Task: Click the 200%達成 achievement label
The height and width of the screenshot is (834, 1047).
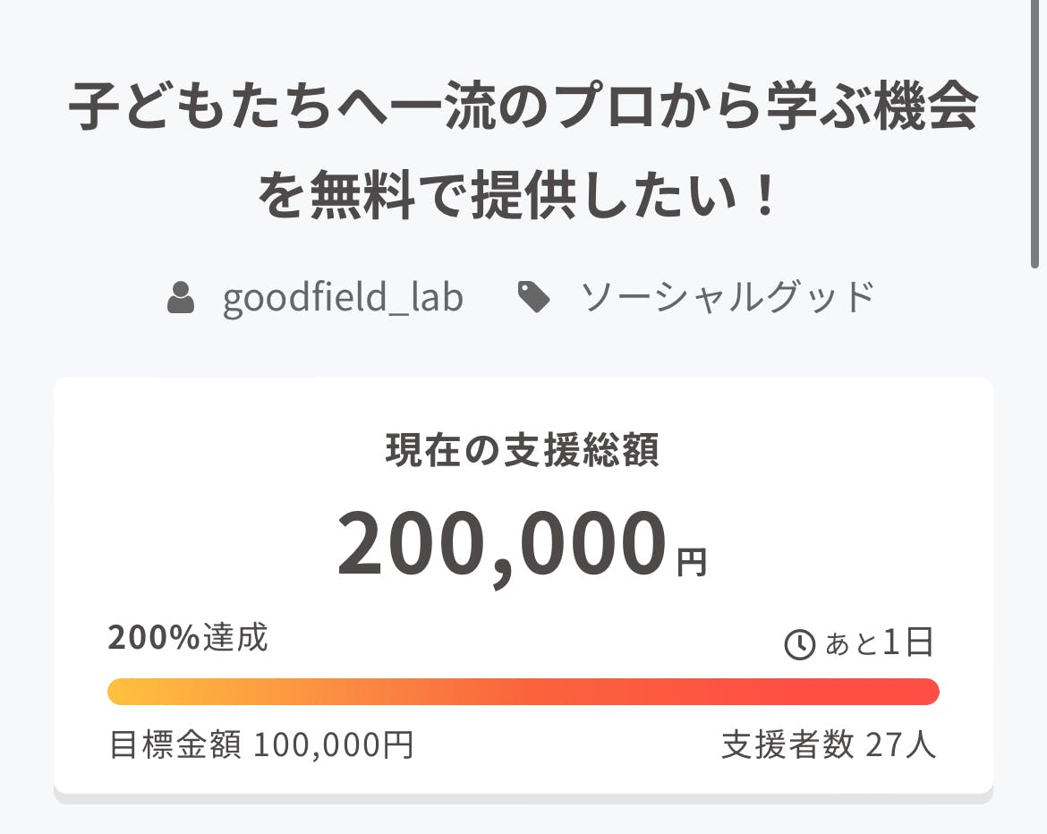Action: point(188,638)
